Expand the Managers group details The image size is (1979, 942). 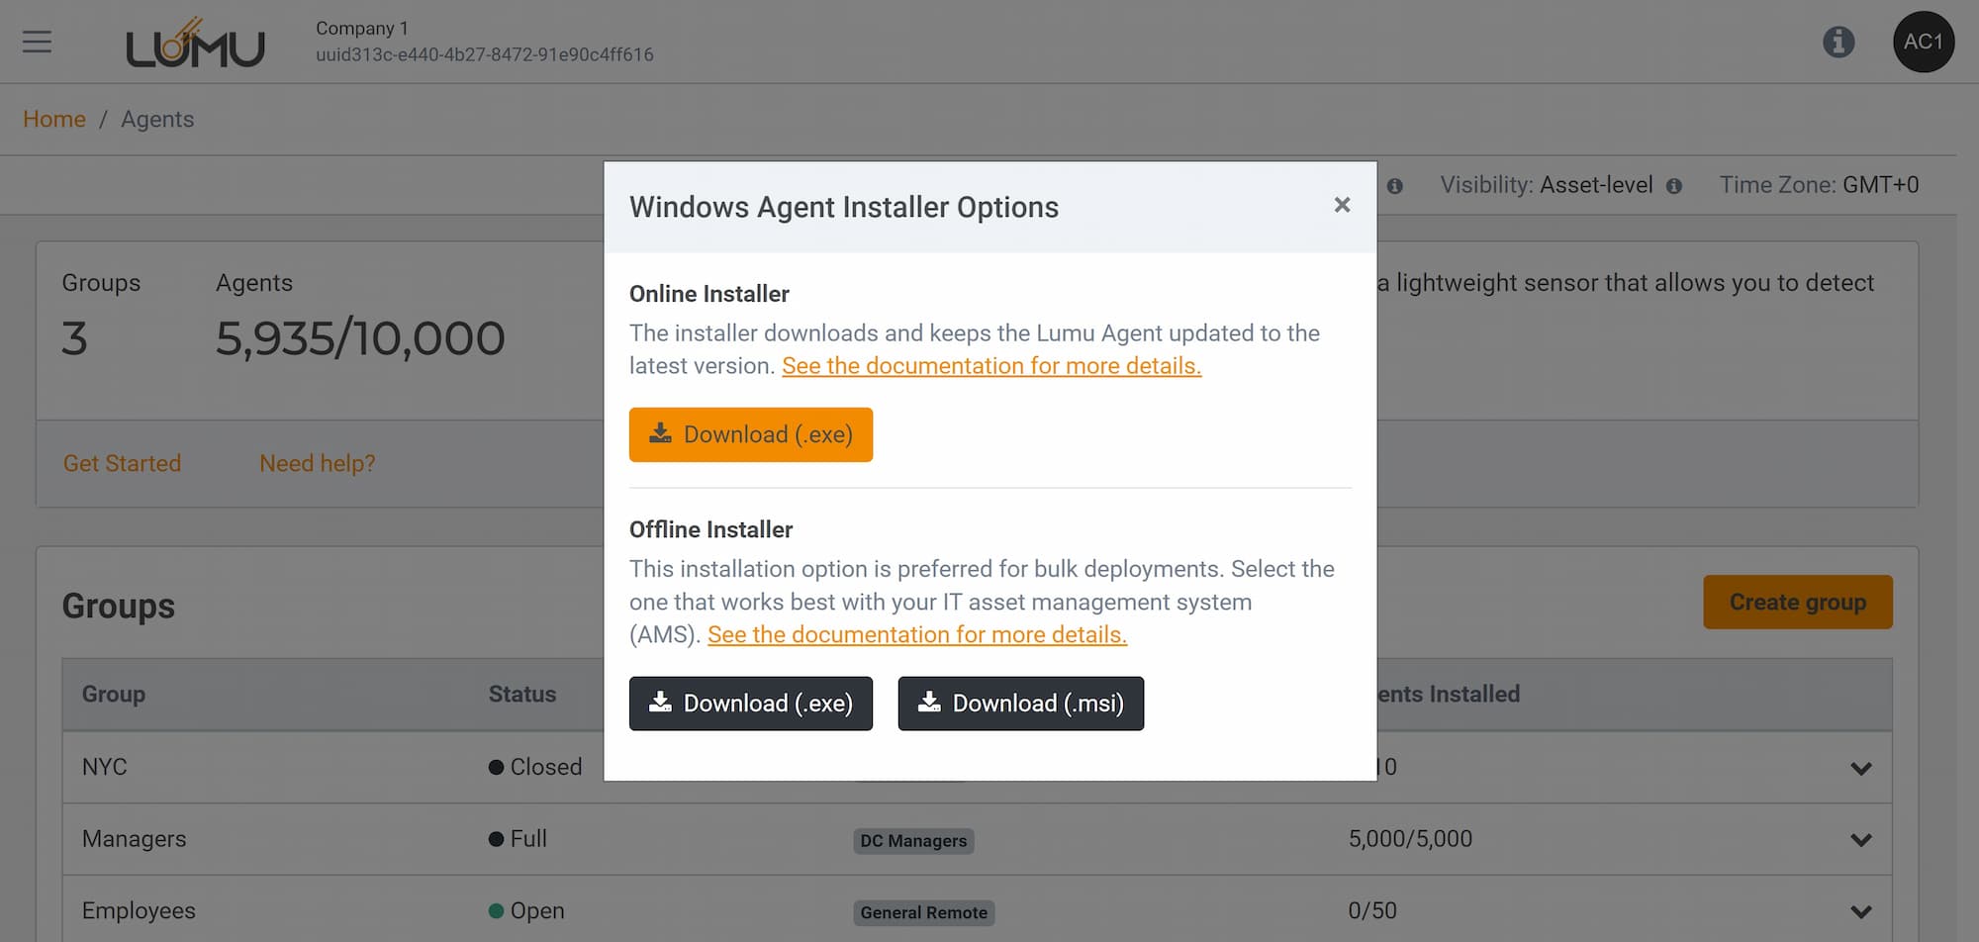pos(1861,838)
